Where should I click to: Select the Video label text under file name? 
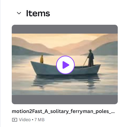point(25,120)
